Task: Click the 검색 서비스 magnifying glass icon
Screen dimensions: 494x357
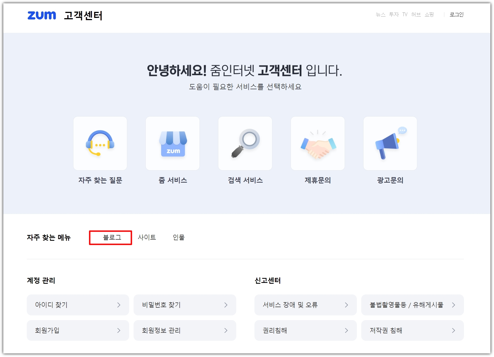Action: pos(245,143)
